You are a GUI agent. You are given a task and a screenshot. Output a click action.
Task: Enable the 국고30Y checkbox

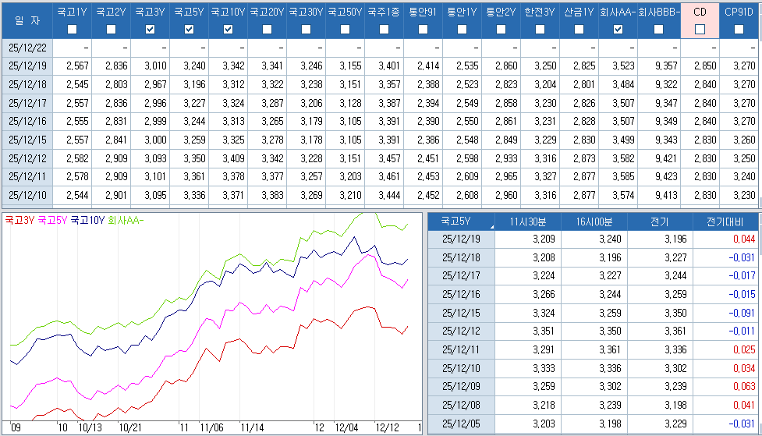point(307,30)
